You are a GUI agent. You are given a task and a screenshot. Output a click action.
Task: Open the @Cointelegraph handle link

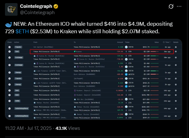[37, 13]
